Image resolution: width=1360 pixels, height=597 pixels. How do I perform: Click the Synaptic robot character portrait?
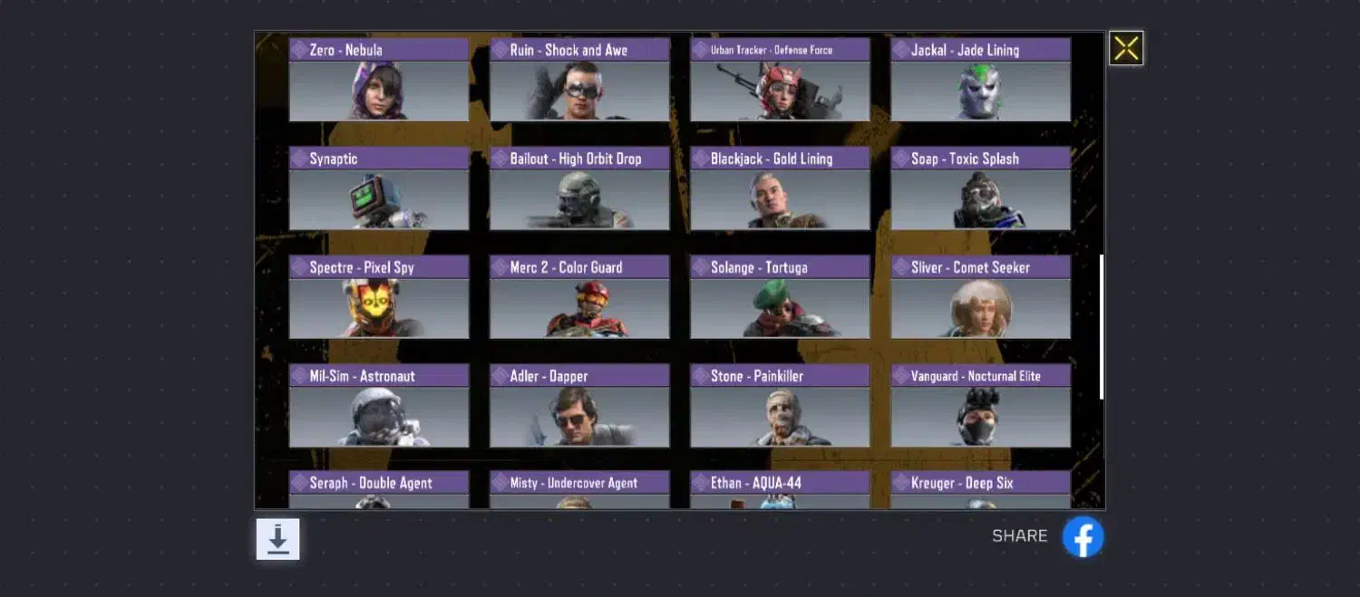click(379, 199)
